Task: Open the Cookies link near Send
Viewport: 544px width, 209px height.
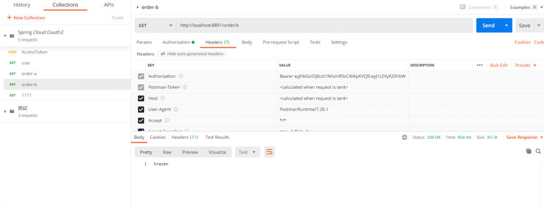Action: point(522,42)
